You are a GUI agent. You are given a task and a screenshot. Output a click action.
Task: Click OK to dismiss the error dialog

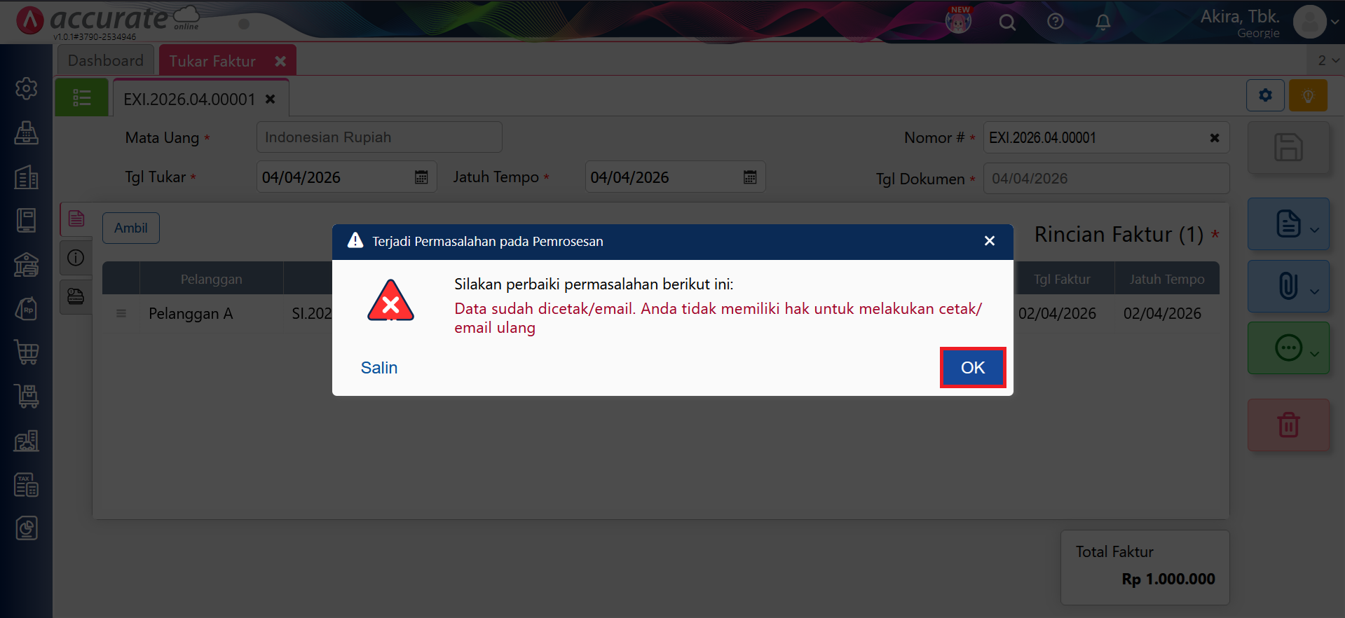tap(972, 367)
